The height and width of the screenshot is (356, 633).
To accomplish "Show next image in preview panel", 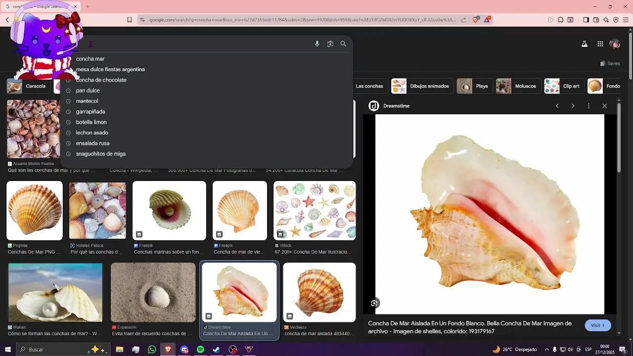I will pyautogui.click(x=573, y=106).
